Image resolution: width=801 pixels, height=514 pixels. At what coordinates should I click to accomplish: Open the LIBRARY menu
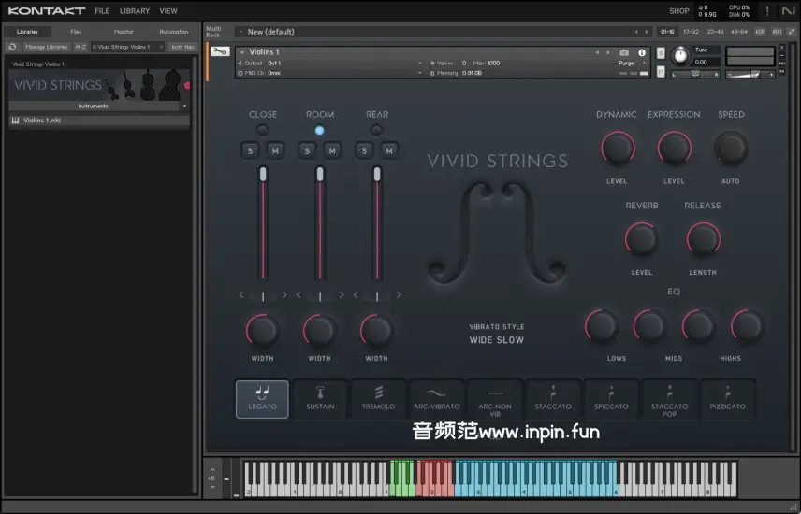coord(135,11)
